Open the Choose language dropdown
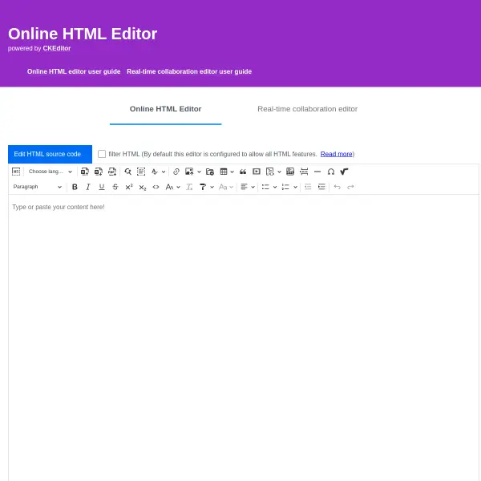The height and width of the screenshot is (481, 481). pos(51,172)
